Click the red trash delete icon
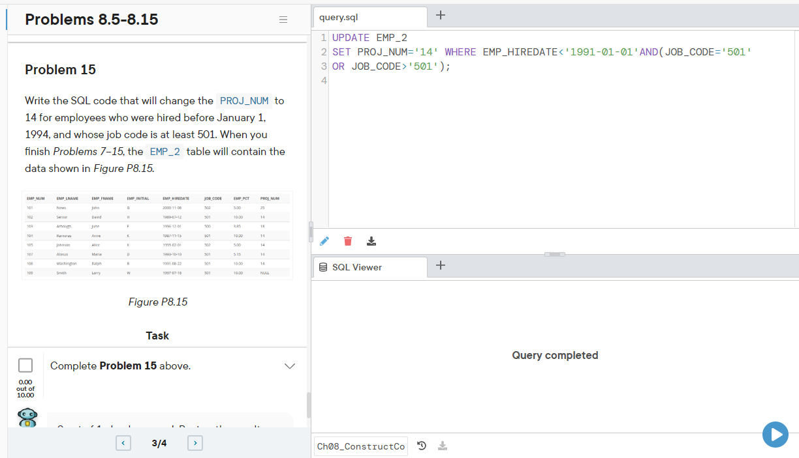Screen dimensions: 799x458 point(348,241)
